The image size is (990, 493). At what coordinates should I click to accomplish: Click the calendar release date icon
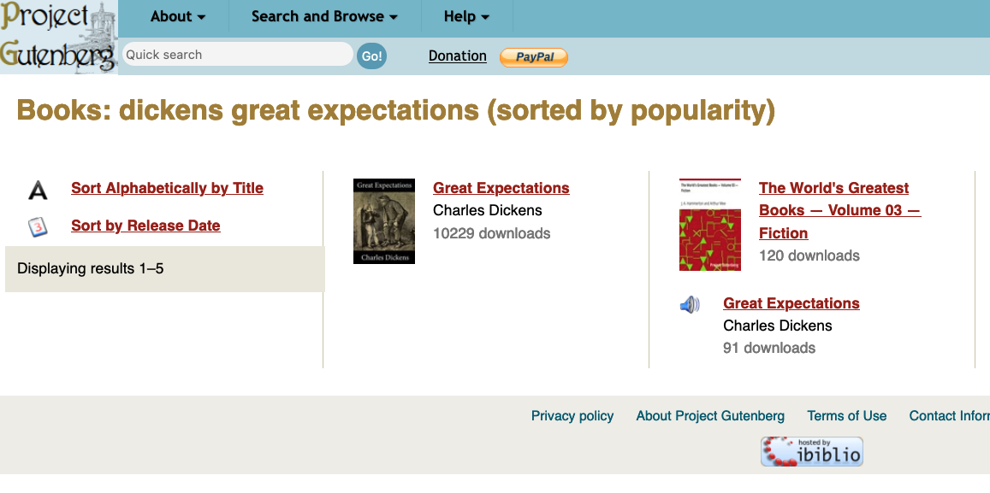point(38,226)
